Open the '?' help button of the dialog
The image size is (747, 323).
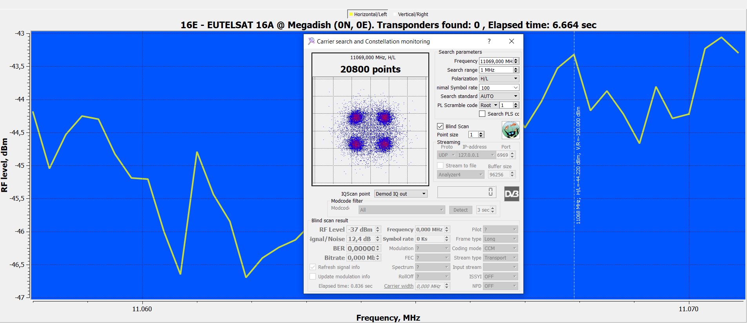pos(489,41)
